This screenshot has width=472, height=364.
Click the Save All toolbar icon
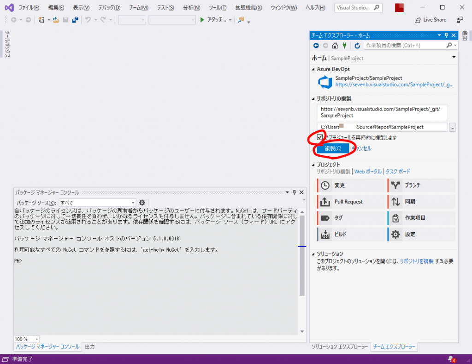pos(75,20)
